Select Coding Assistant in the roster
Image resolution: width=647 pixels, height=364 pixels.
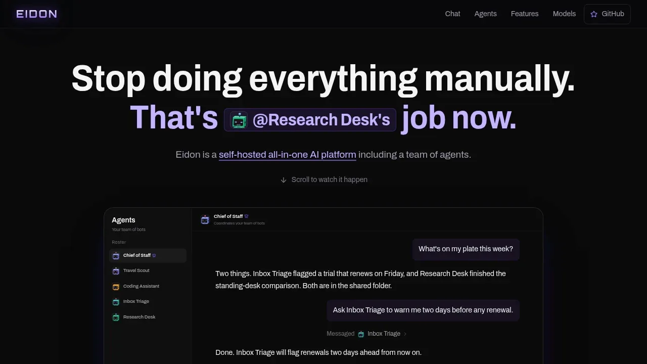pos(148,286)
